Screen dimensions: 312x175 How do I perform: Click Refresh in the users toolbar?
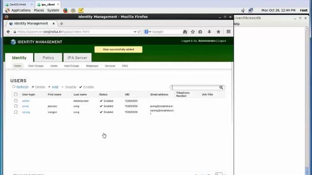pos(20,87)
